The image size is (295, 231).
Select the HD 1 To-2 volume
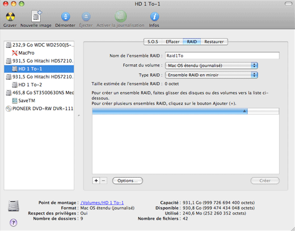click(x=39, y=85)
